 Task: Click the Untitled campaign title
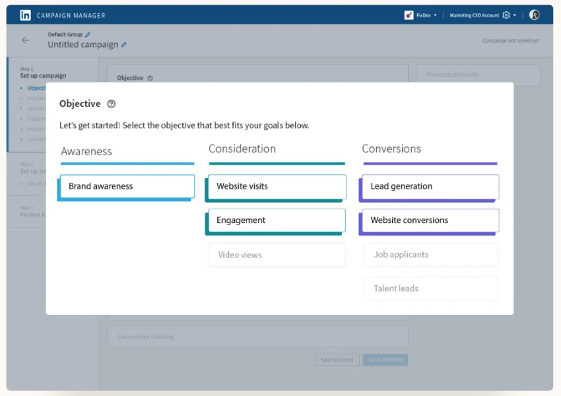tap(83, 45)
